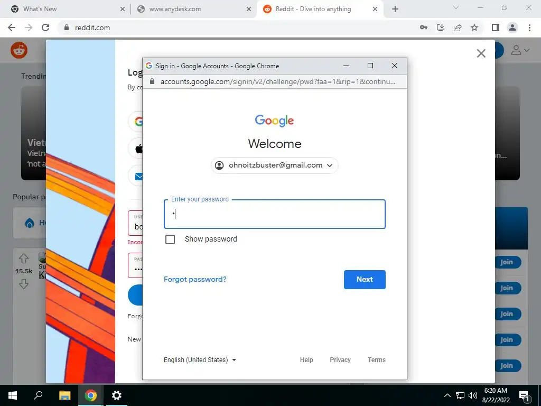Show hidden system tray icons
The image size is (541, 406).
[447, 395]
